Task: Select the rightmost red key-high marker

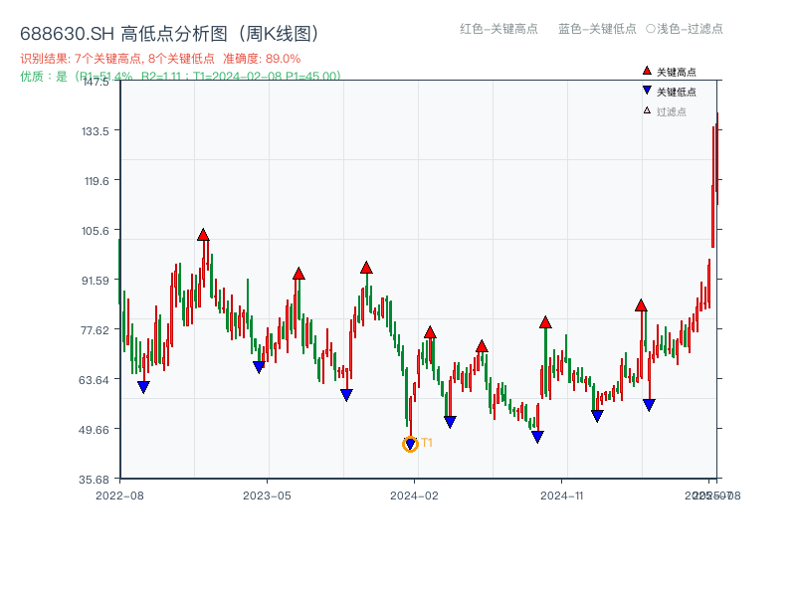Action: pyautogui.click(x=643, y=305)
